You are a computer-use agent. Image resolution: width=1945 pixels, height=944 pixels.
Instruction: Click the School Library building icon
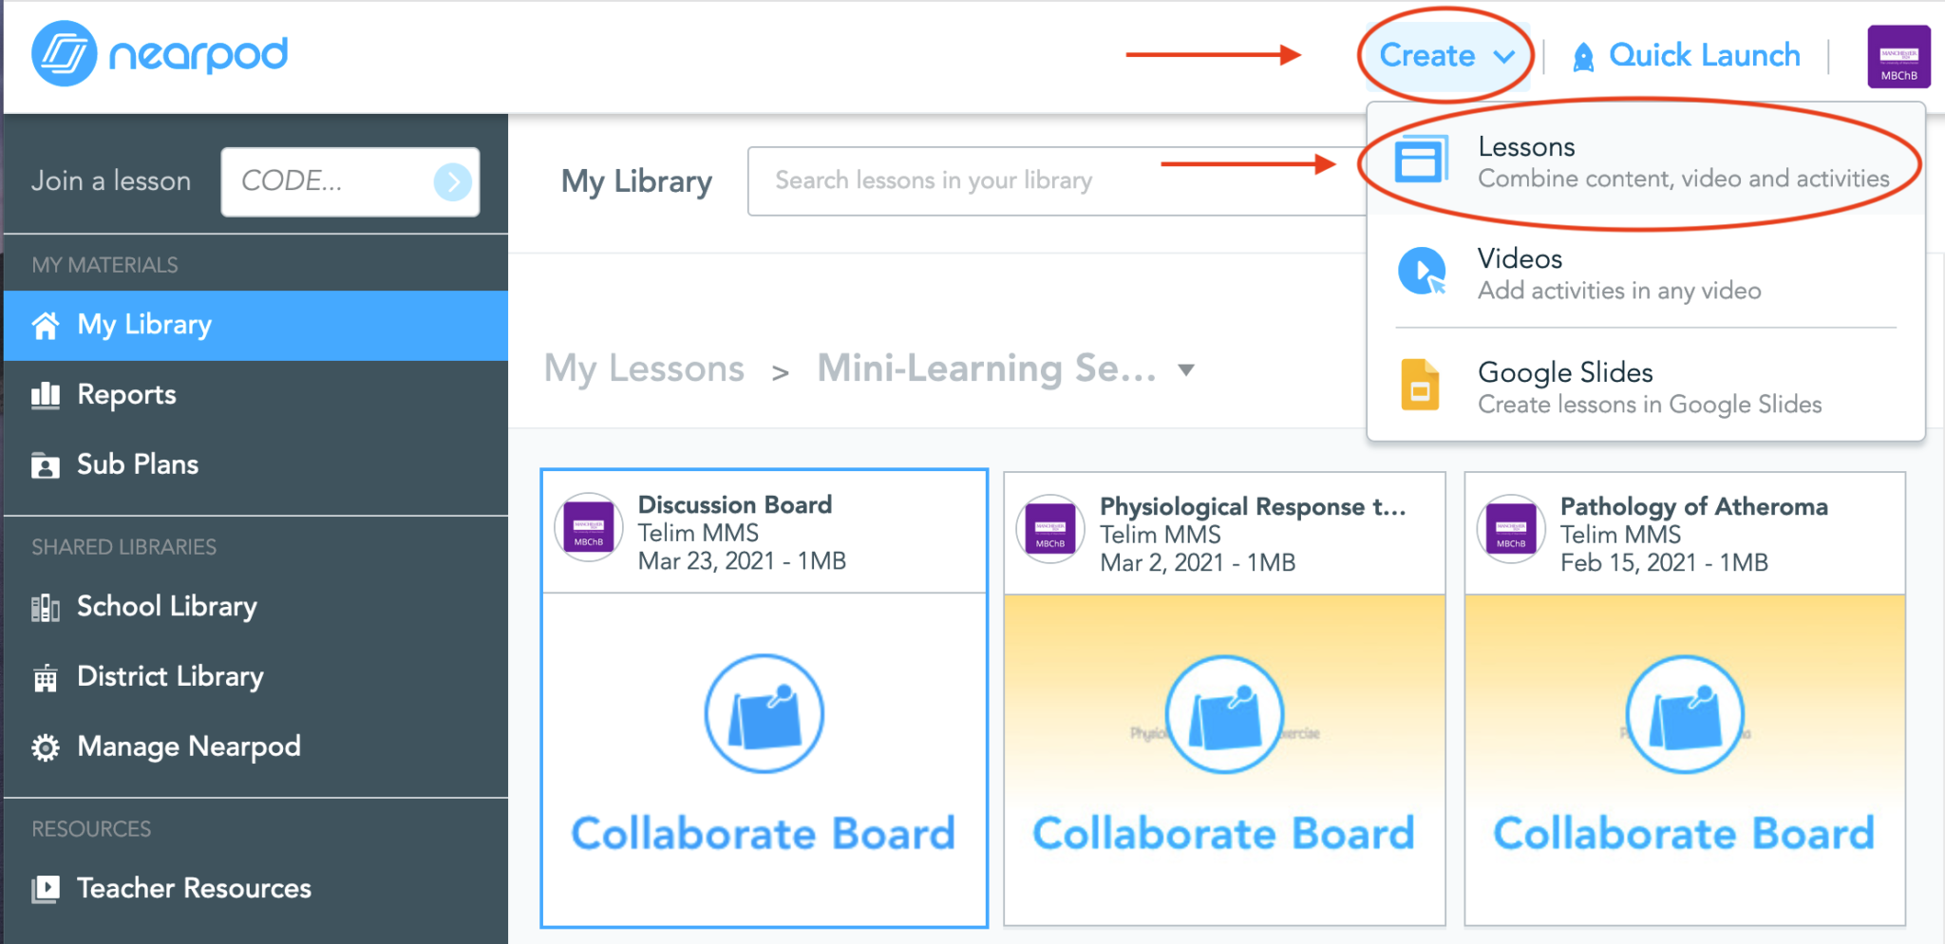[45, 606]
